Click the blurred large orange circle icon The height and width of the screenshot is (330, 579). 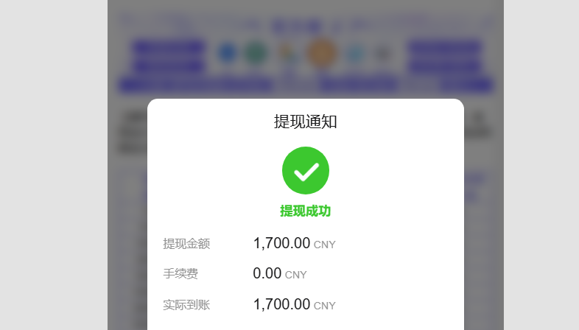[x=322, y=53]
